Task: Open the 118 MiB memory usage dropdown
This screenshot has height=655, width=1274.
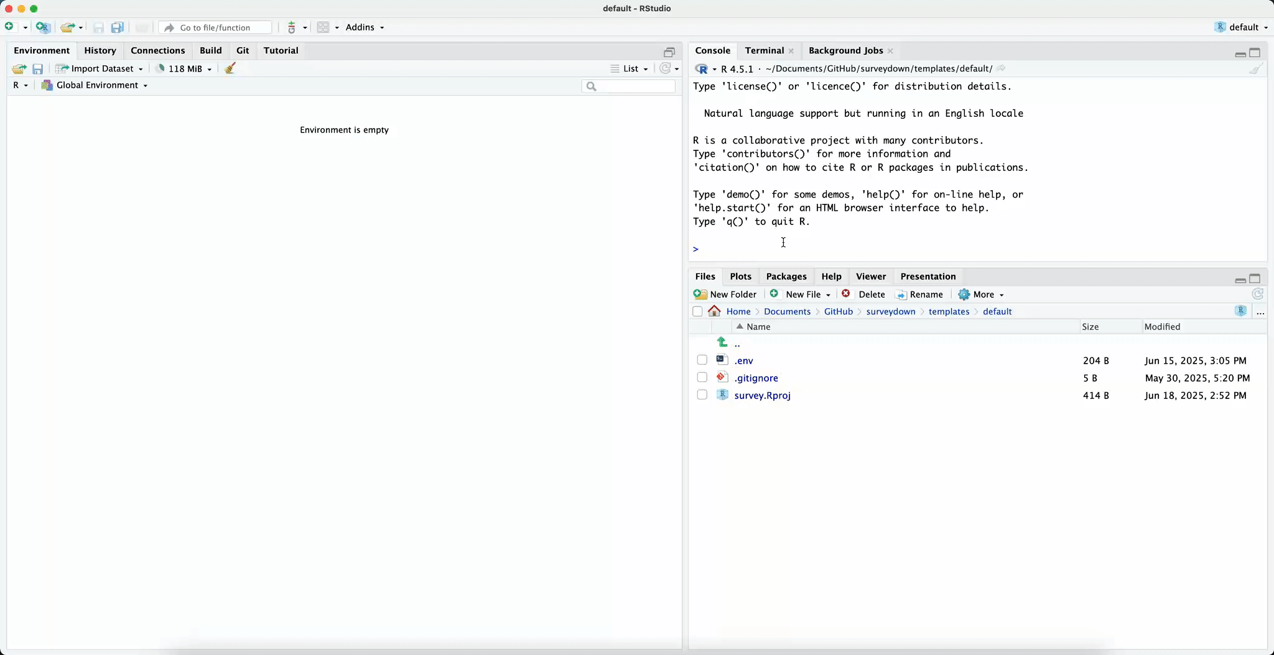Action: [184, 69]
